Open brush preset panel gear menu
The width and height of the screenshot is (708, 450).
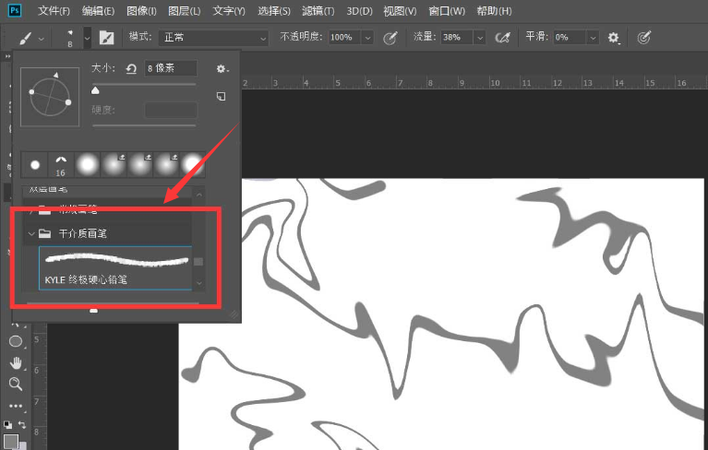[x=221, y=69]
